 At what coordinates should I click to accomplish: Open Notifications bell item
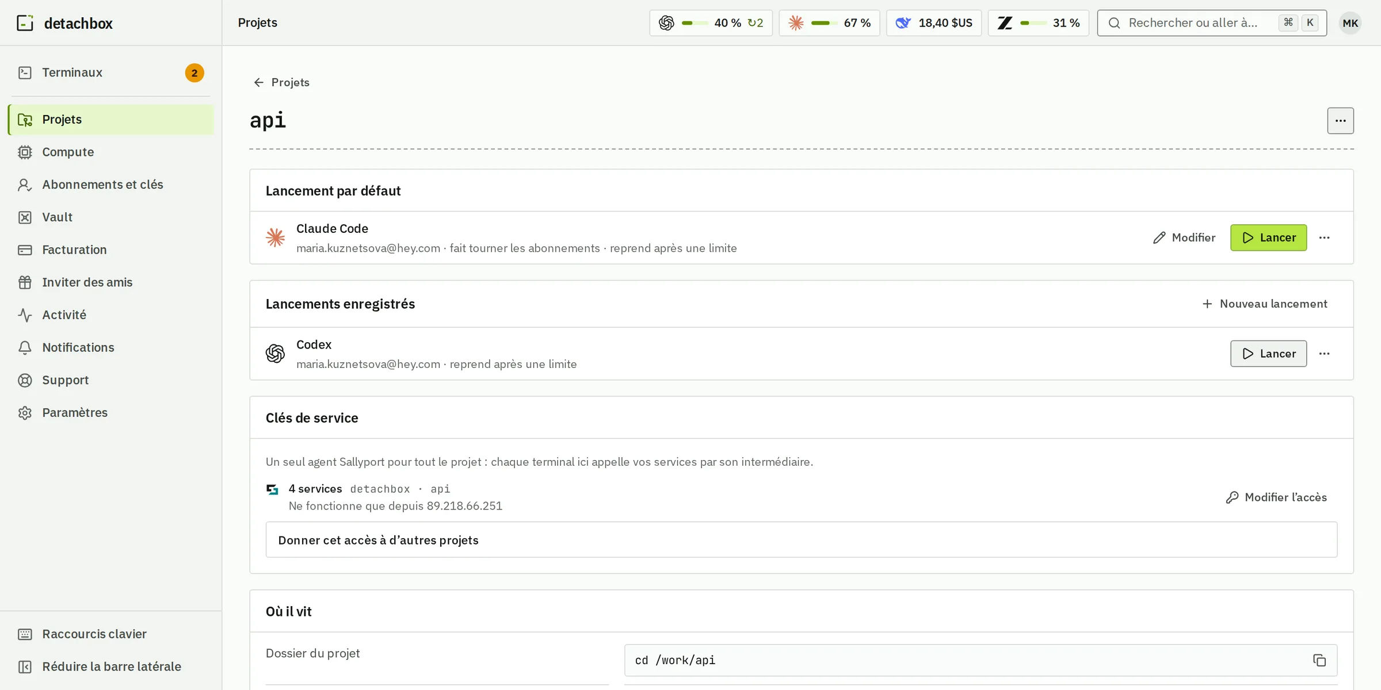click(x=110, y=348)
